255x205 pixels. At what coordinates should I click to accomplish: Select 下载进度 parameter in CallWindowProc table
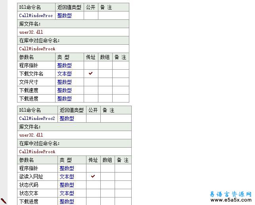(36, 99)
